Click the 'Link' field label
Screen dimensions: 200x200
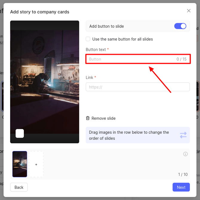coord(90,77)
